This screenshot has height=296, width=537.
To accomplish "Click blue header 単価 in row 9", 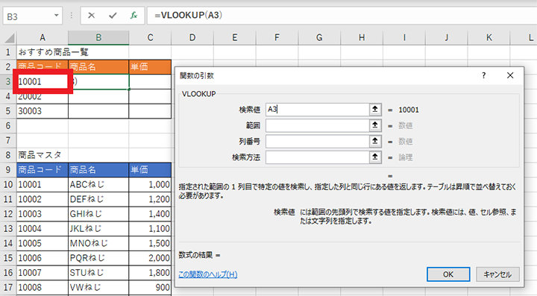I will [x=150, y=170].
